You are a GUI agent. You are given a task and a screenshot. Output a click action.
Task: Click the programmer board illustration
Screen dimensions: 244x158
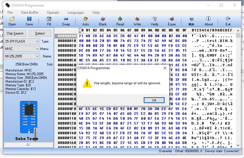[x=29, y=117]
